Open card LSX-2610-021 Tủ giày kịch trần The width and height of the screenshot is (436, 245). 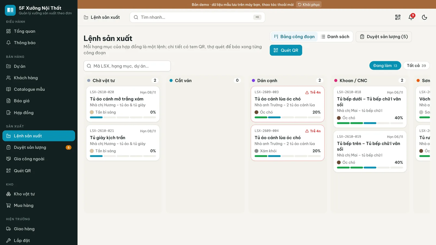(x=123, y=143)
